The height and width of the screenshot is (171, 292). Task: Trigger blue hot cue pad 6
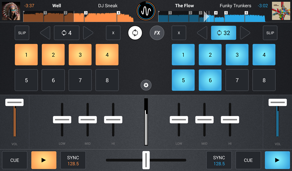click(210, 80)
